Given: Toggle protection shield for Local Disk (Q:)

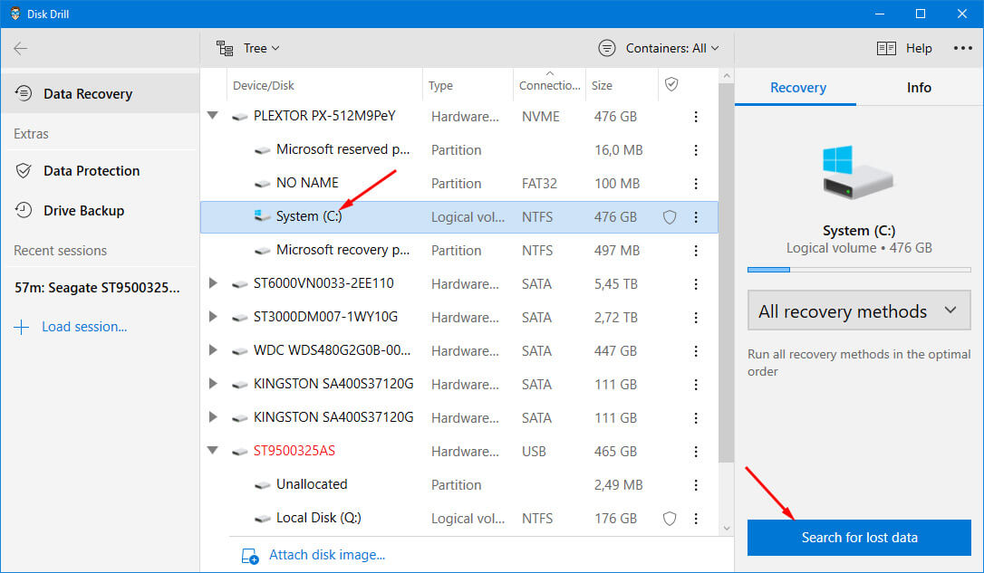Looking at the screenshot, I should (x=670, y=519).
